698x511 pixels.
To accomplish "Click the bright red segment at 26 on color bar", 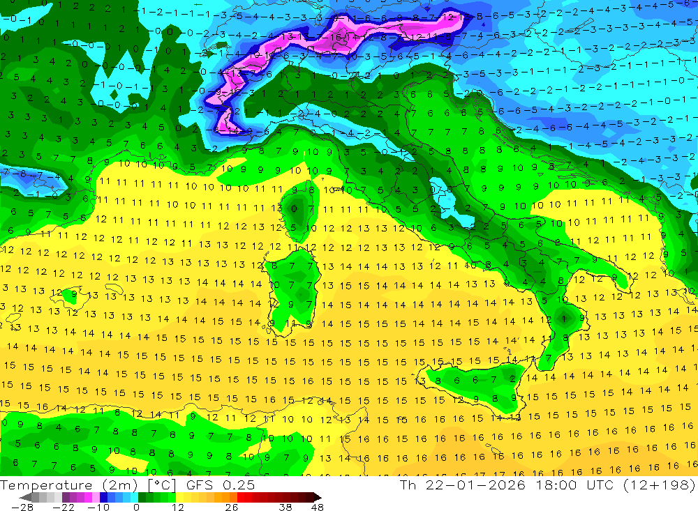I will pyautogui.click(x=241, y=497).
